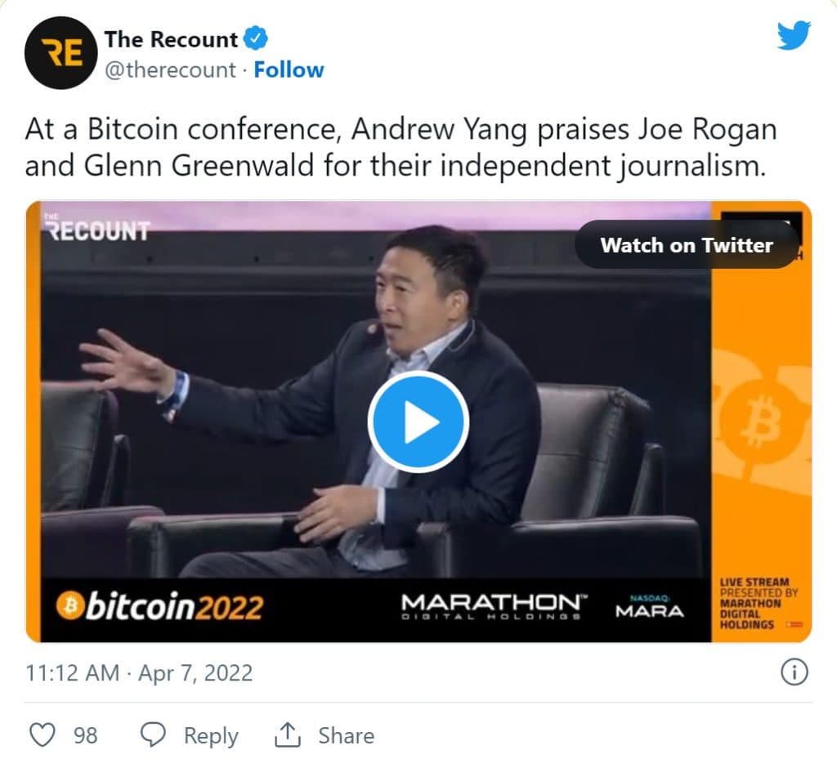Click the tweet text about Andrew Yang
Viewport: 837px width, 763px height.
point(401,147)
